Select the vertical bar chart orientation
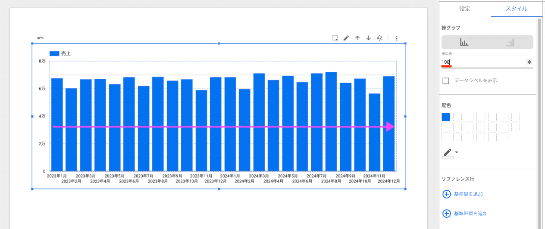Viewport: 545px width, 229px height. (464, 42)
